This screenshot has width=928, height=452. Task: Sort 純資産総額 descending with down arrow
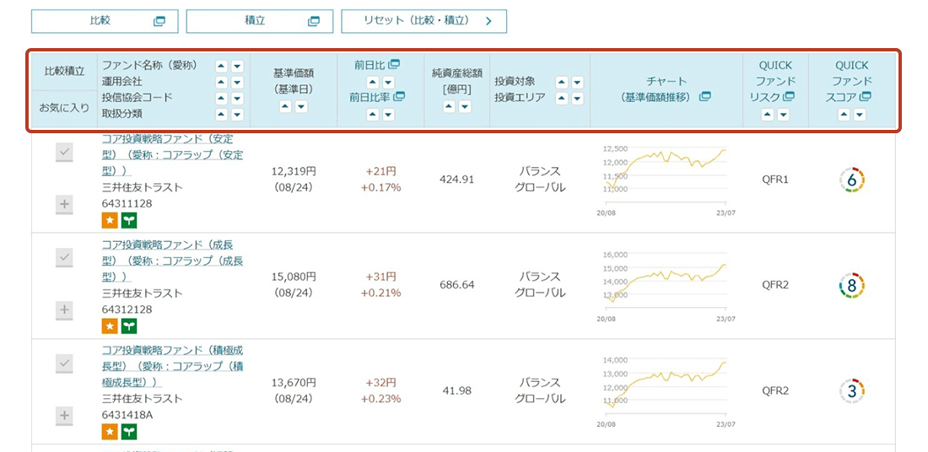pos(465,107)
